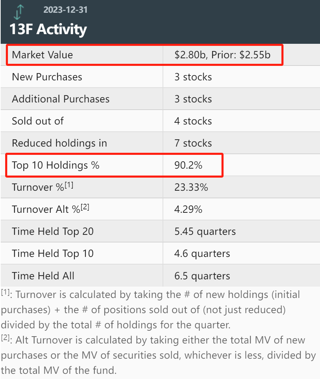Click the 4.6 quarters value
The image size is (320, 379).
(203, 254)
